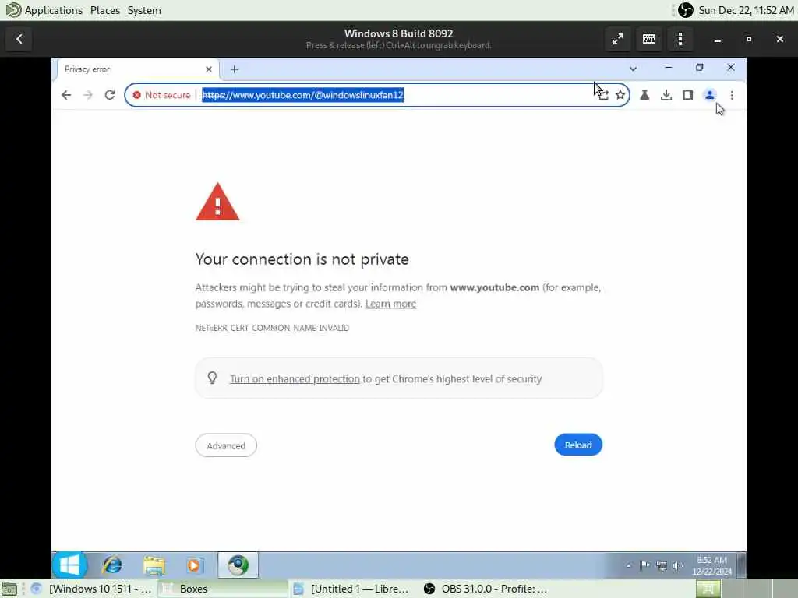This screenshot has width=798, height=598.
Task: Select Boxes in the bottom window list
Action: pyautogui.click(x=222, y=589)
